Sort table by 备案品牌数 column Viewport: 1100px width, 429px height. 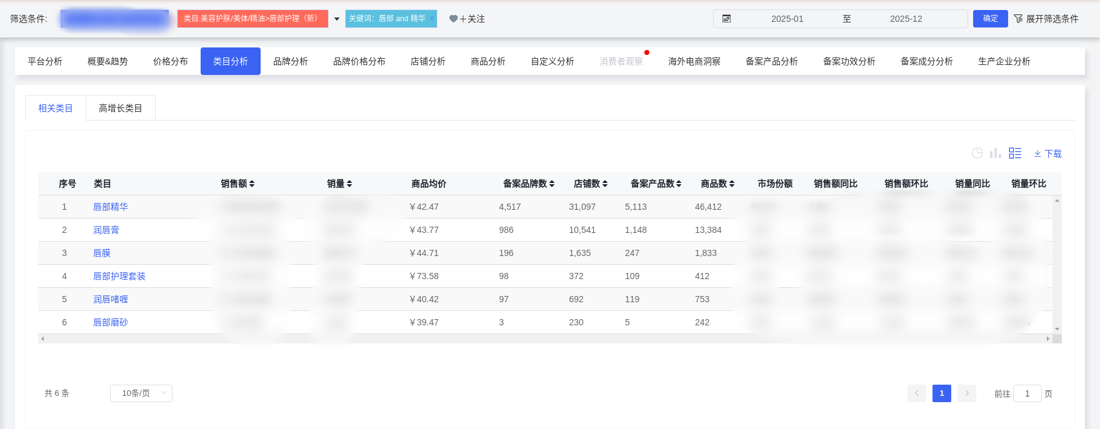pos(529,184)
